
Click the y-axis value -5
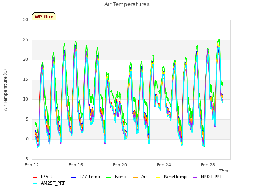point(26,159)
